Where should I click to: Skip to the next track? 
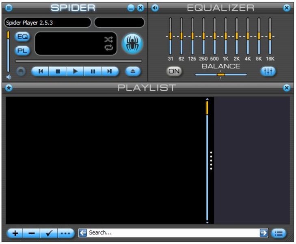(x=110, y=71)
